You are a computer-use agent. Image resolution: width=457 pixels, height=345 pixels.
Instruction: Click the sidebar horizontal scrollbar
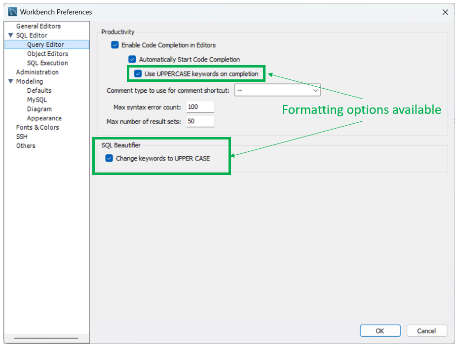pyautogui.click(x=46, y=338)
